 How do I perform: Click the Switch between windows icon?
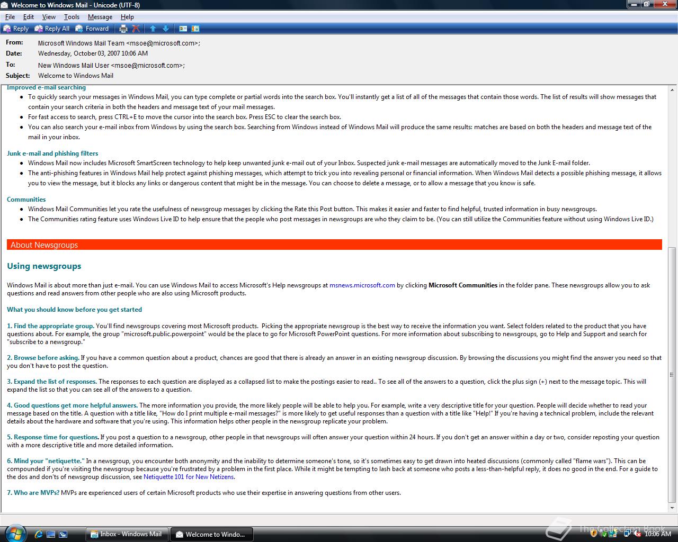[63, 534]
